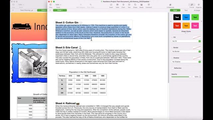Apply the blue Text shape style
Screen dimensions: 213x120
click(x=186, y=17)
